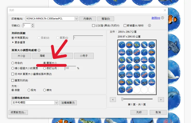Click the info icon beside save ink option
Image resolution: width=191 pixels, height=123 pixels.
pos(149,25)
